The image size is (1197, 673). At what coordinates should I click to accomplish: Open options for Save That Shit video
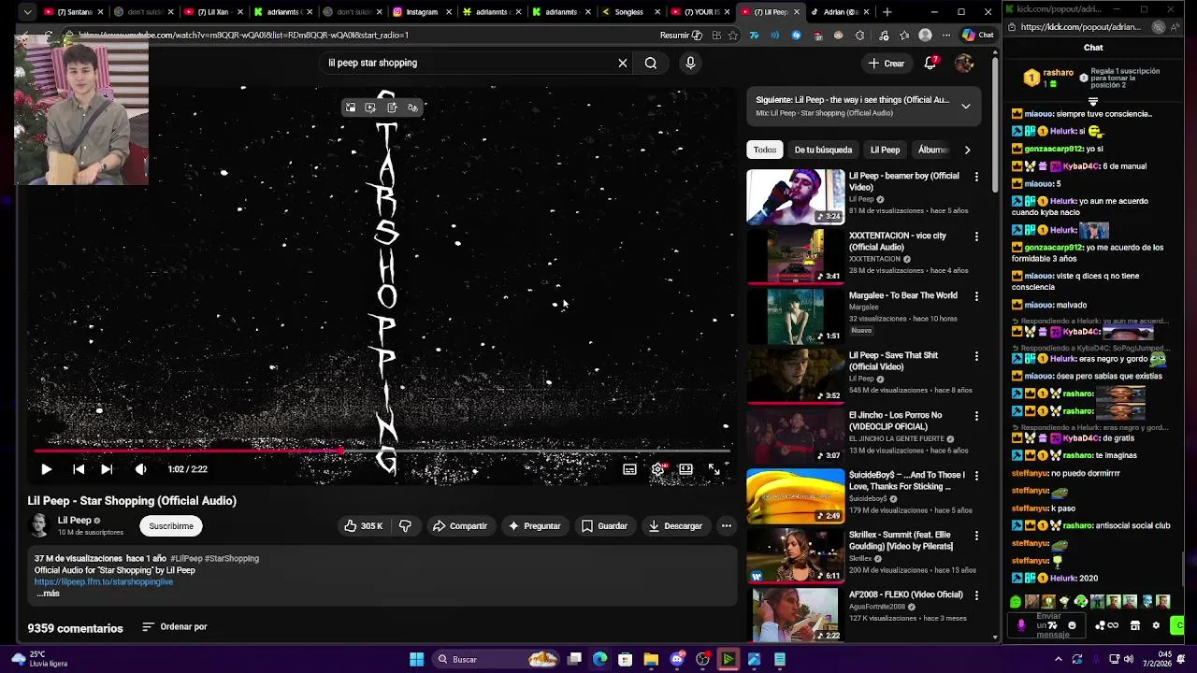pos(976,356)
